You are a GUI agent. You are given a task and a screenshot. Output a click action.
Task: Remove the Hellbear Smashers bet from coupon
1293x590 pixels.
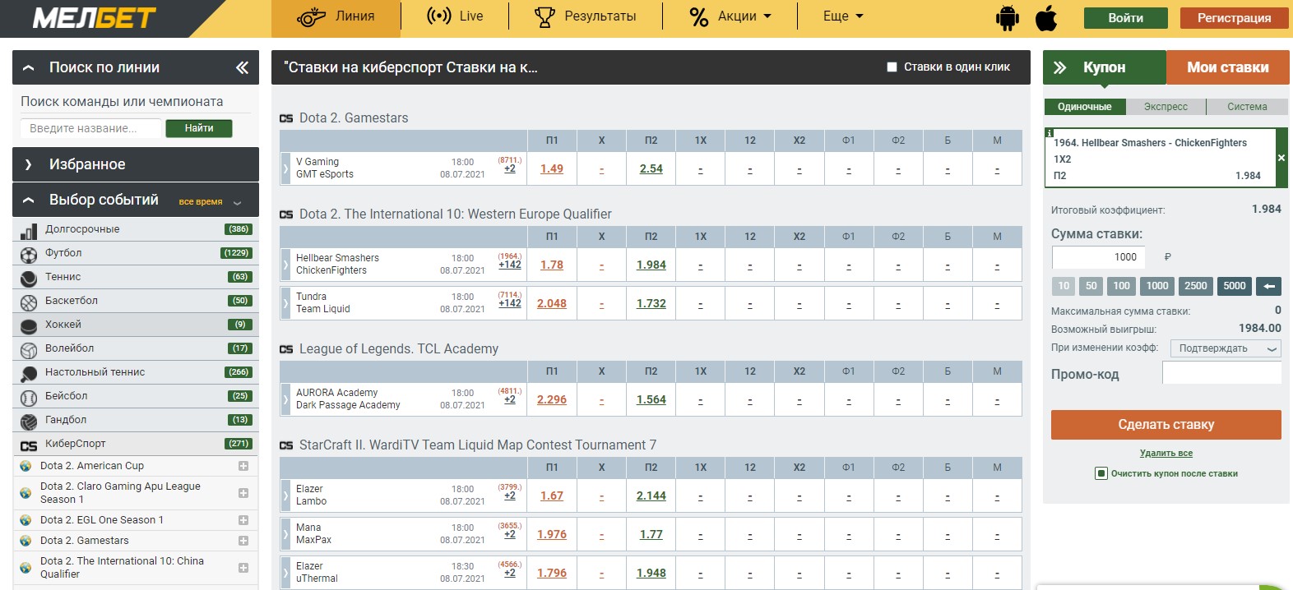(1281, 158)
